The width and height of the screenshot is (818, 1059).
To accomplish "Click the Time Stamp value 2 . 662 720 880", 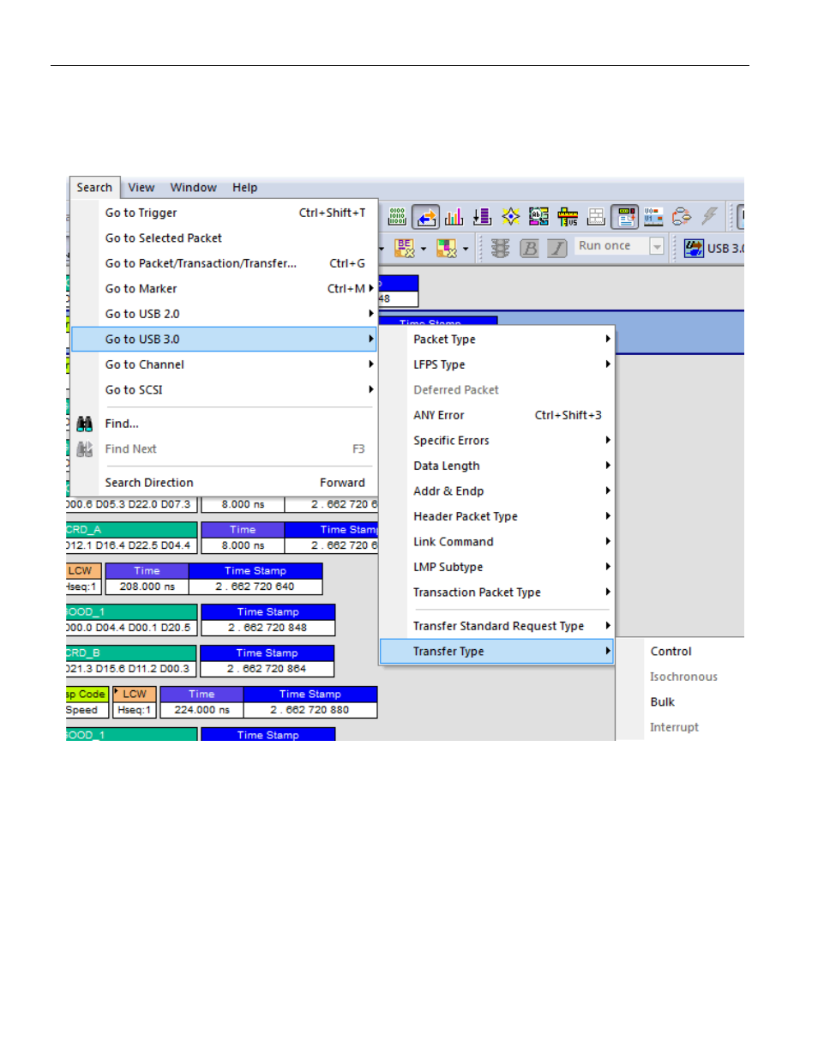I will [310, 710].
